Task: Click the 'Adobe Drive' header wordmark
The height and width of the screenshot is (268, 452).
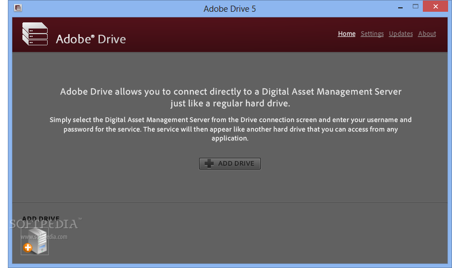Action: click(x=91, y=39)
